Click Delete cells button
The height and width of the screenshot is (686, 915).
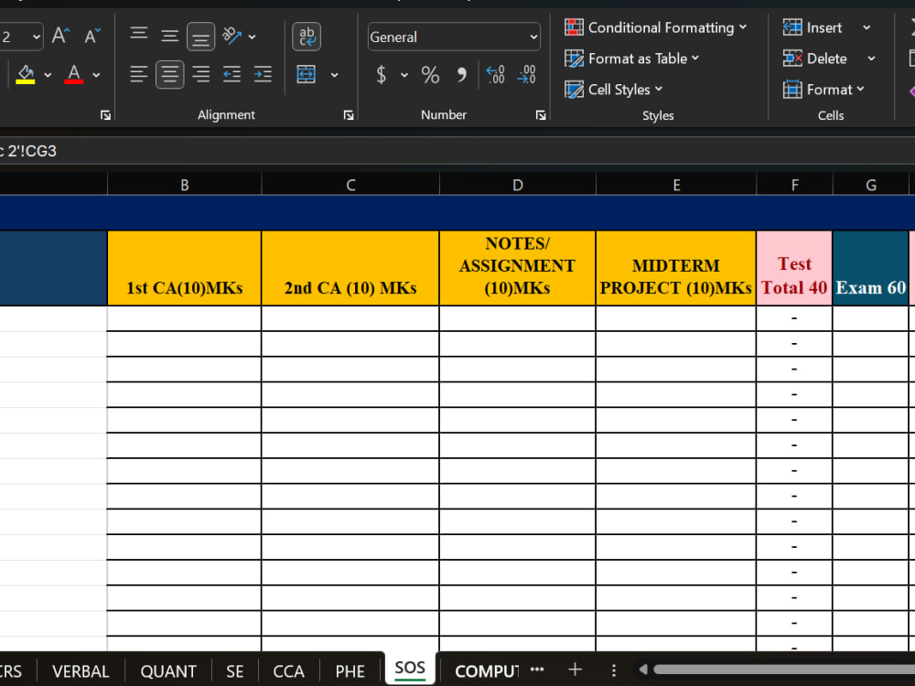point(816,59)
